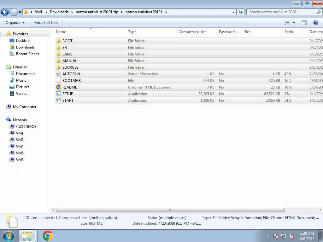The width and height of the screenshot is (323, 242).
Task: Sort by the Name column header
Action: click(90, 32)
